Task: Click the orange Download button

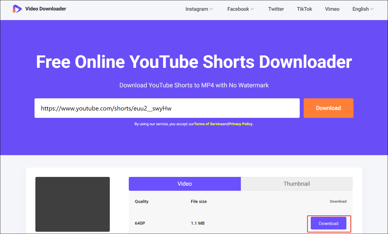Action: [328, 108]
